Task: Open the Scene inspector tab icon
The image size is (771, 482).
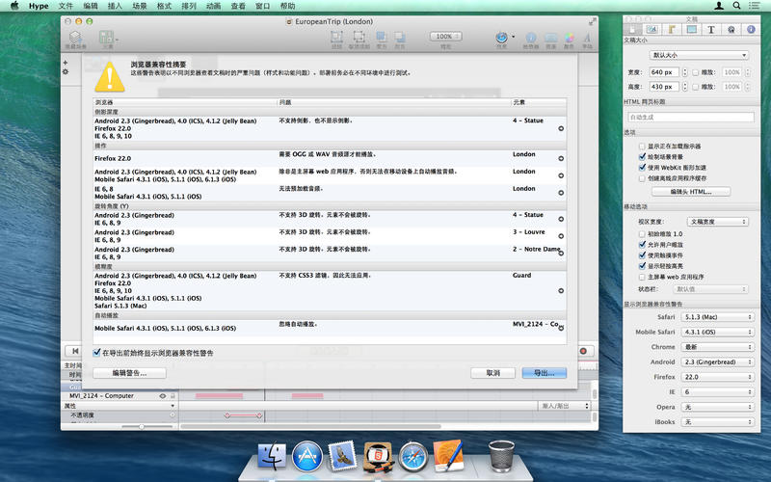Action: [x=651, y=30]
